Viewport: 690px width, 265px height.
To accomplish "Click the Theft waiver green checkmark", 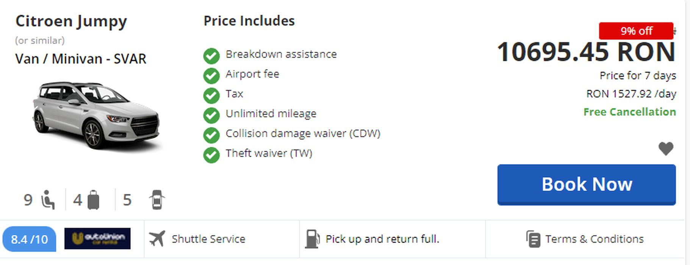I will coord(211,155).
